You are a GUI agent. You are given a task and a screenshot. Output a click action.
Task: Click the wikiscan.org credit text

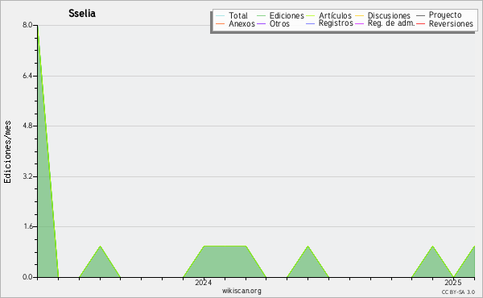[242, 291]
